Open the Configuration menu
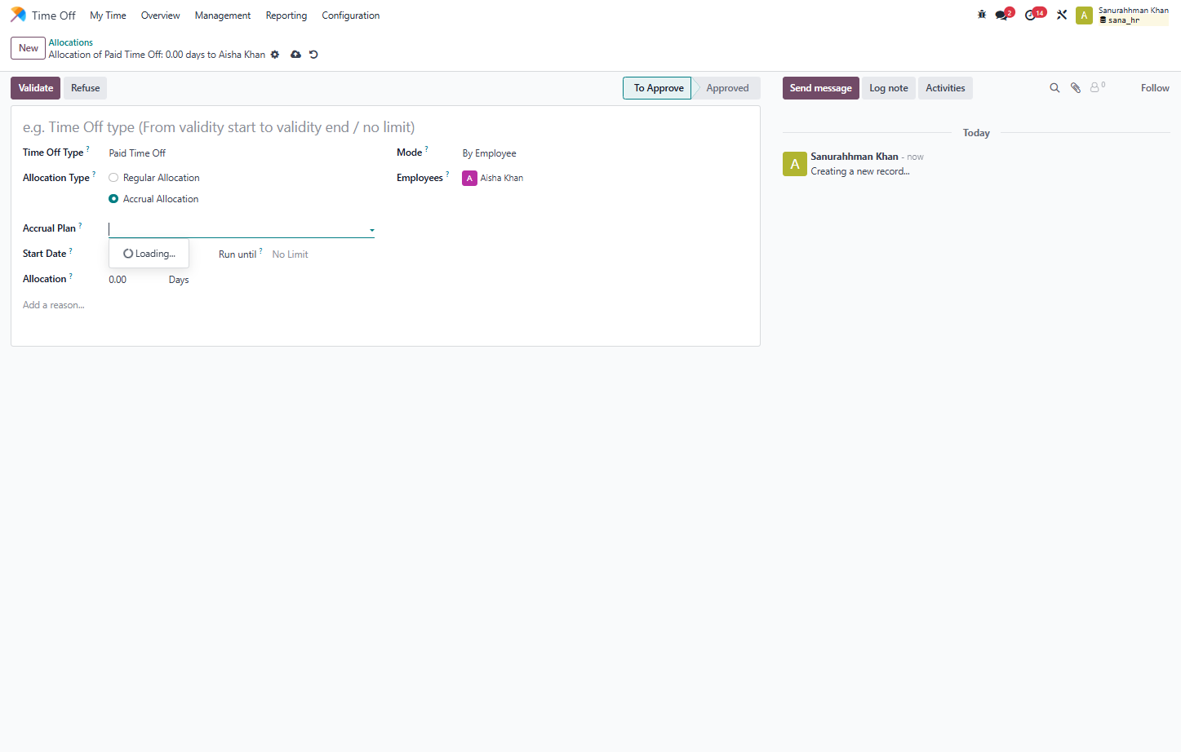Screen dimensions: 1181x752 coord(351,15)
